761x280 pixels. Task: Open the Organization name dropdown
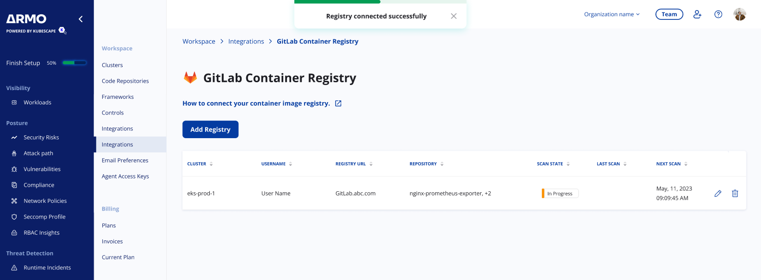point(612,14)
